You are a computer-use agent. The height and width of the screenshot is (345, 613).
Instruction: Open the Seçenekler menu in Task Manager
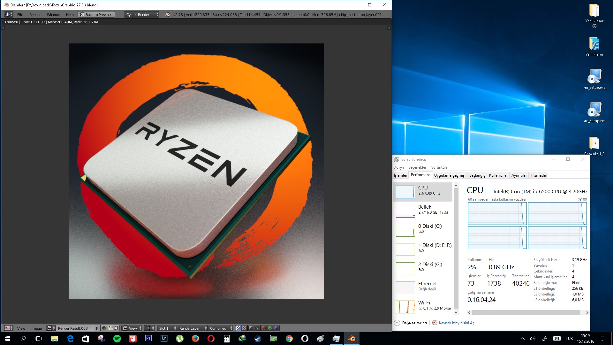(417, 167)
